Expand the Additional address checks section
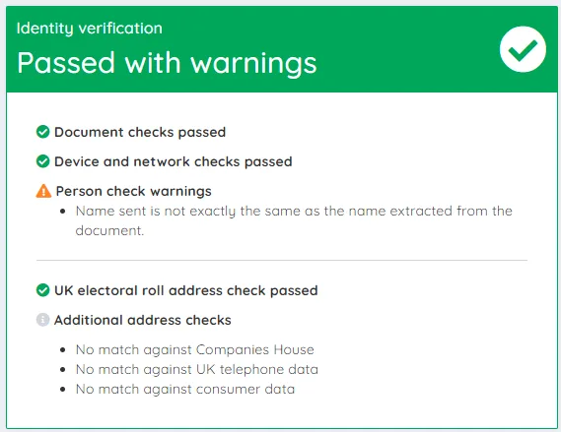 pos(142,320)
